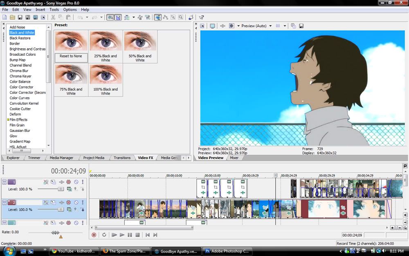Open the Tools menu
Image resolution: width=409 pixels, height=256 pixels.
[x=54, y=9]
